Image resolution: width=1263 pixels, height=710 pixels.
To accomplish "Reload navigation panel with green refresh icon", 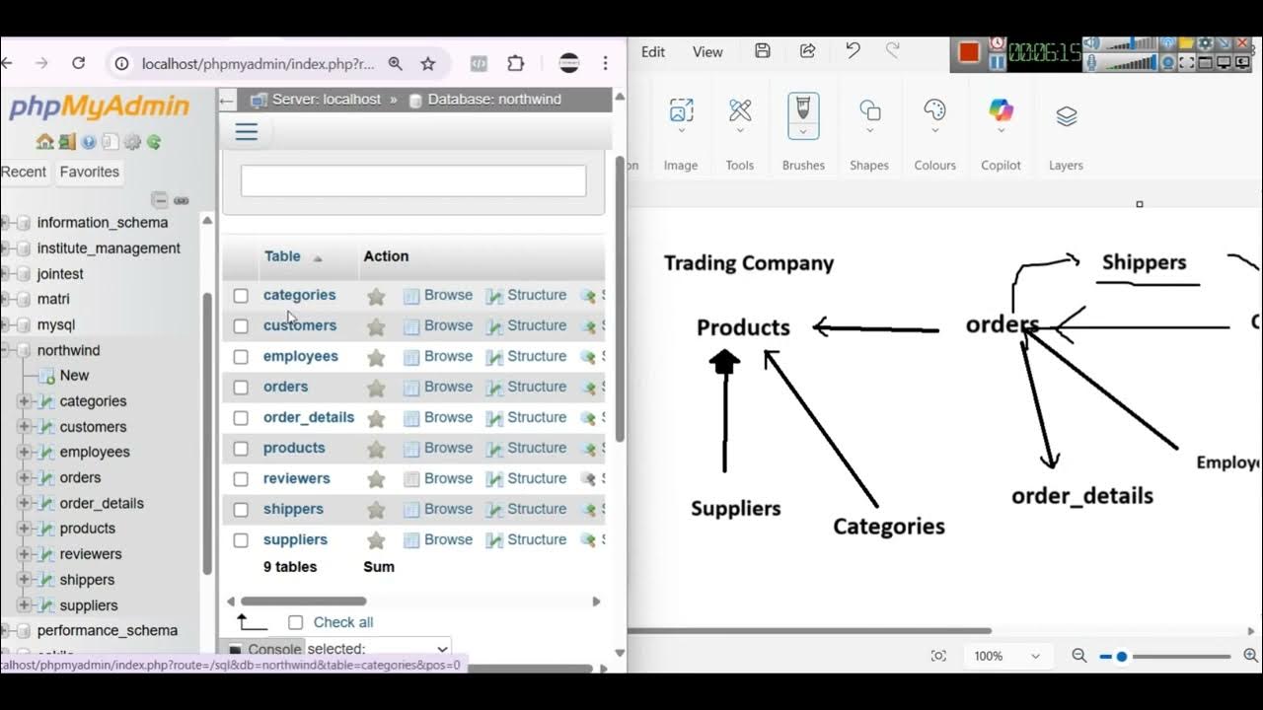I will click(x=154, y=142).
